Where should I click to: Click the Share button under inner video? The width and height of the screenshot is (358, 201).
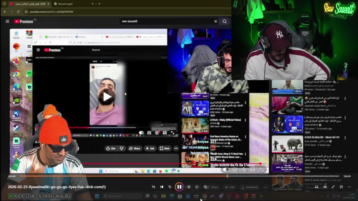(135, 149)
